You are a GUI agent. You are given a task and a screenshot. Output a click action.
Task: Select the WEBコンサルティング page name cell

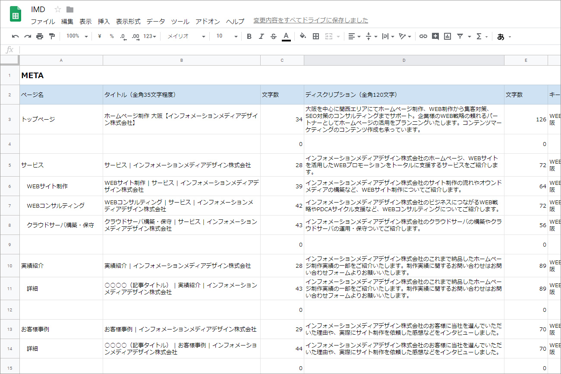click(61, 206)
